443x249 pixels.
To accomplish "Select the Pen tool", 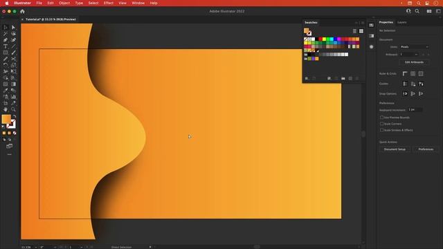I will click(6, 40).
